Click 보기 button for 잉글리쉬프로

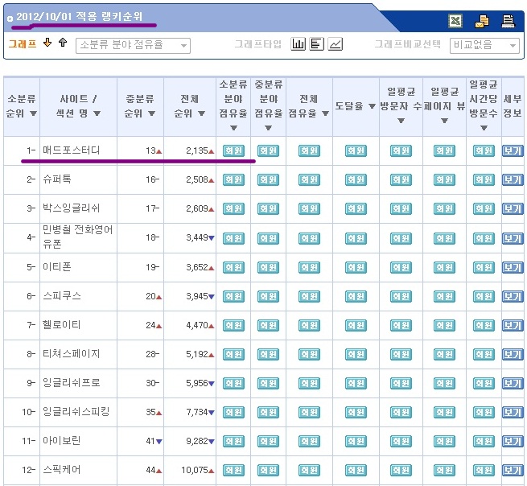point(513,383)
